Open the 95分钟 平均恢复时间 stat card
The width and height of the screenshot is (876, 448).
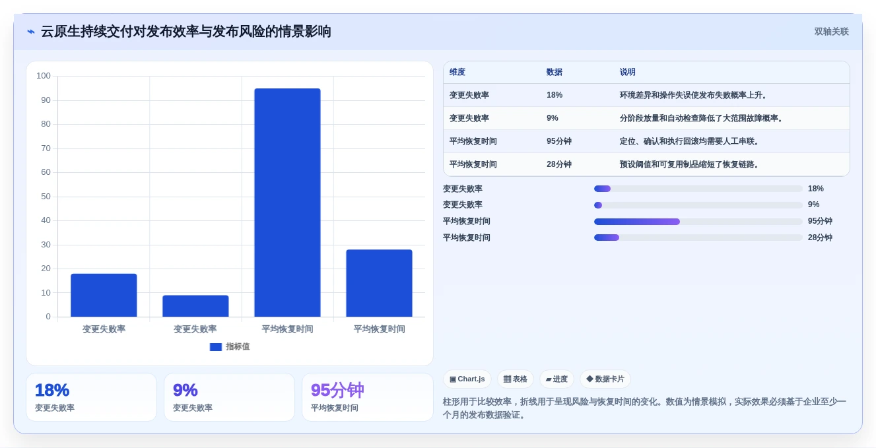pos(367,397)
